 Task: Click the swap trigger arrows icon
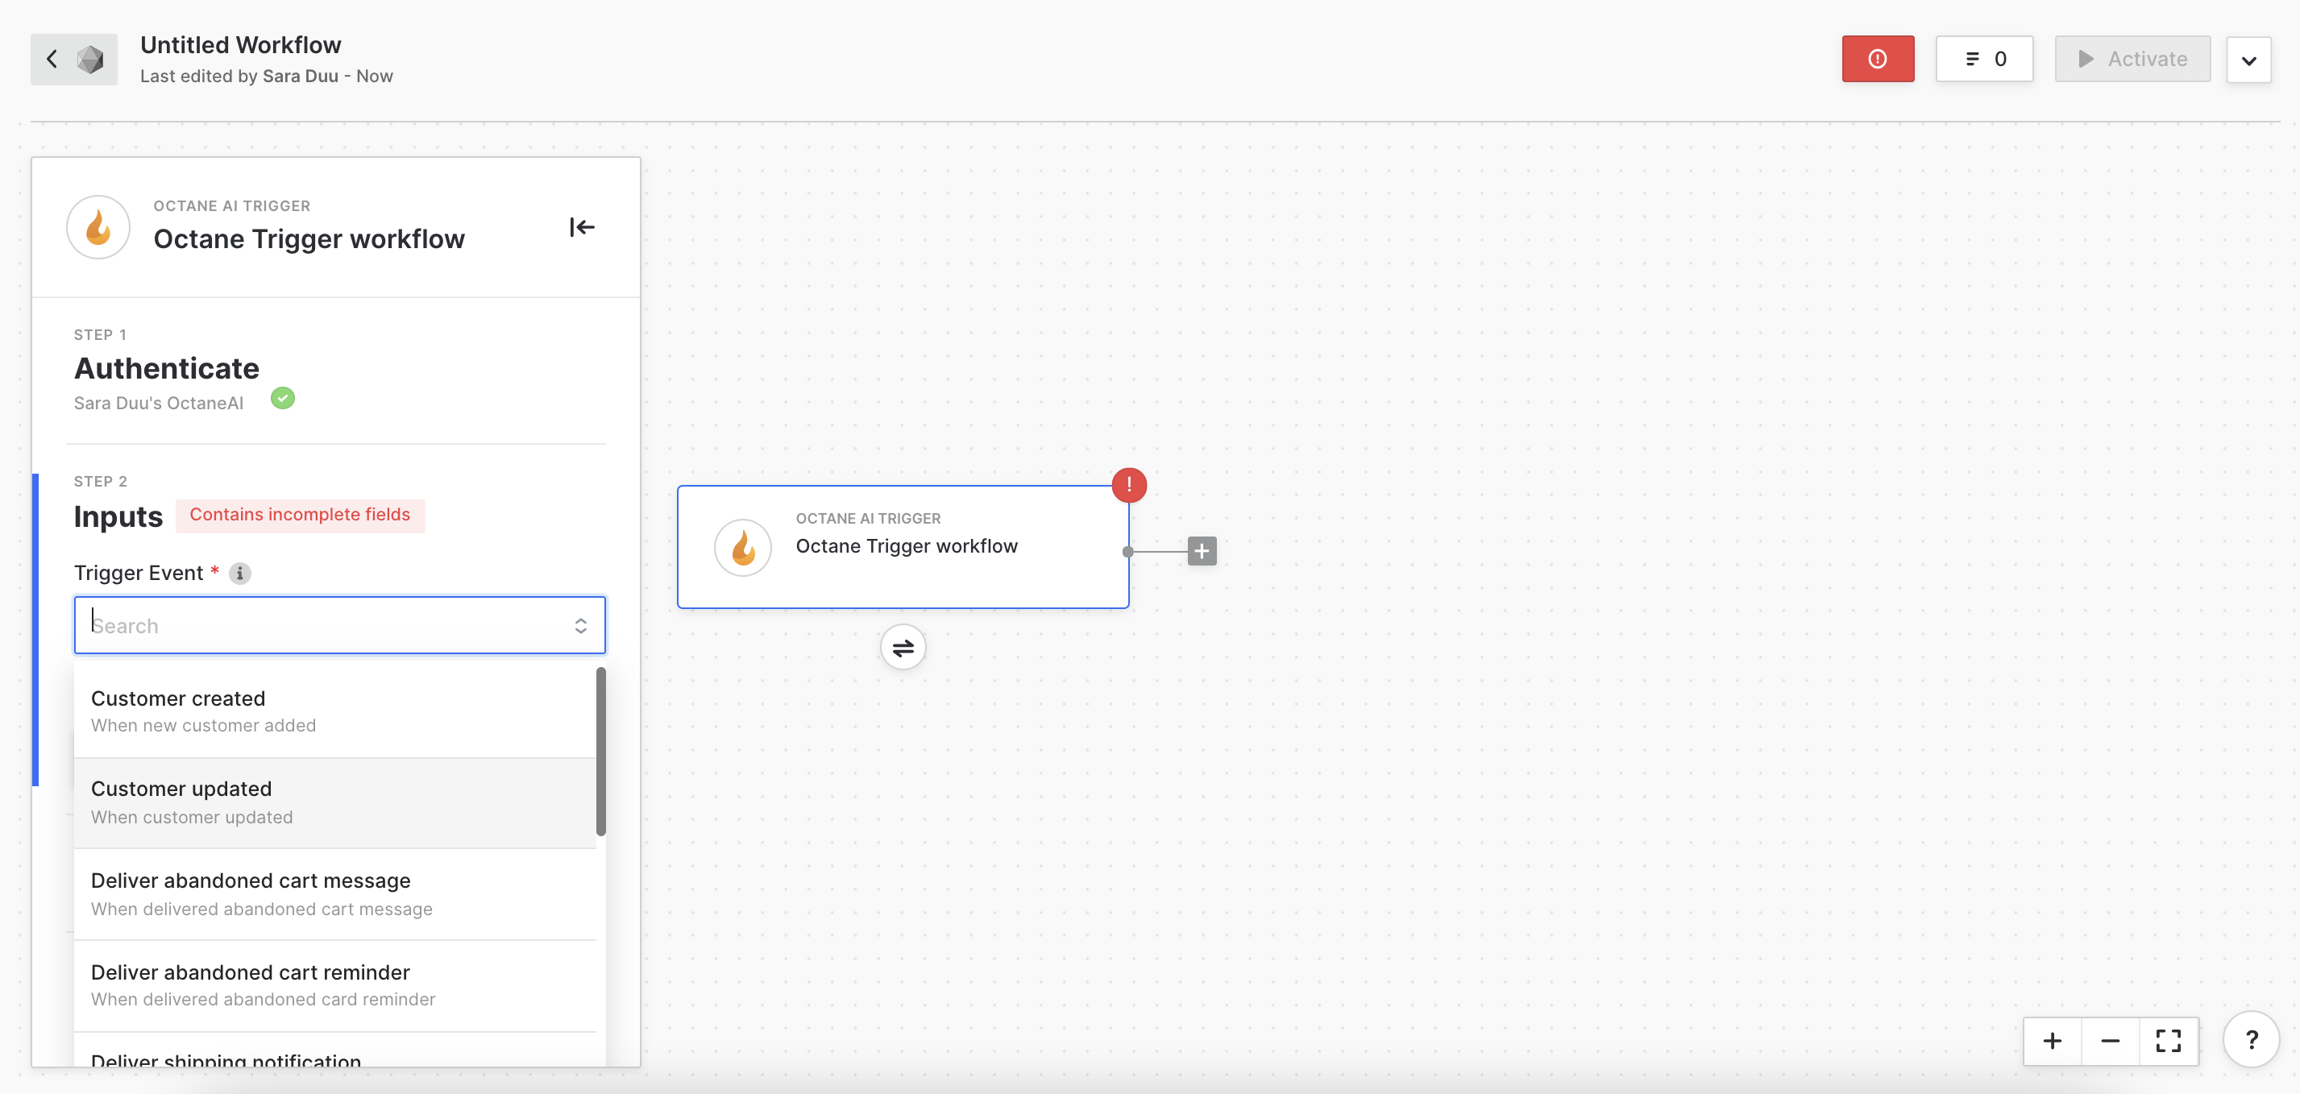pyautogui.click(x=903, y=648)
